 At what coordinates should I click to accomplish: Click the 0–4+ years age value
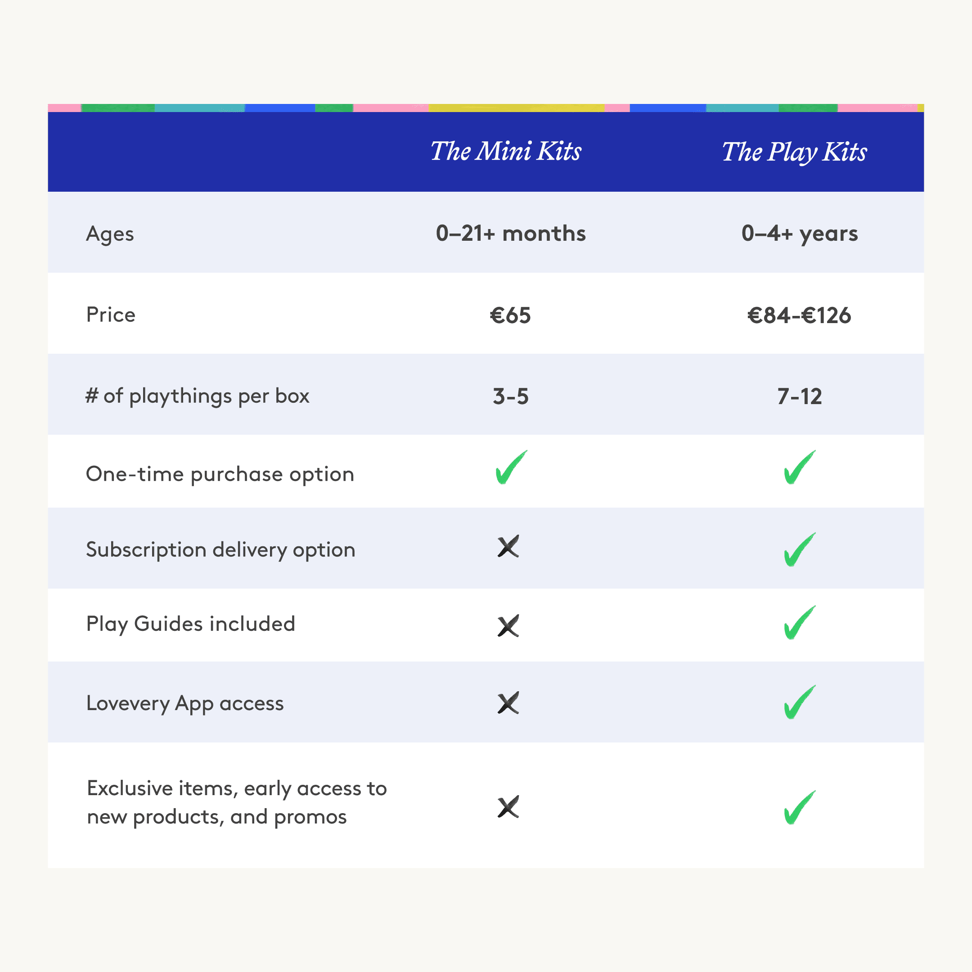click(x=800, y=234)
